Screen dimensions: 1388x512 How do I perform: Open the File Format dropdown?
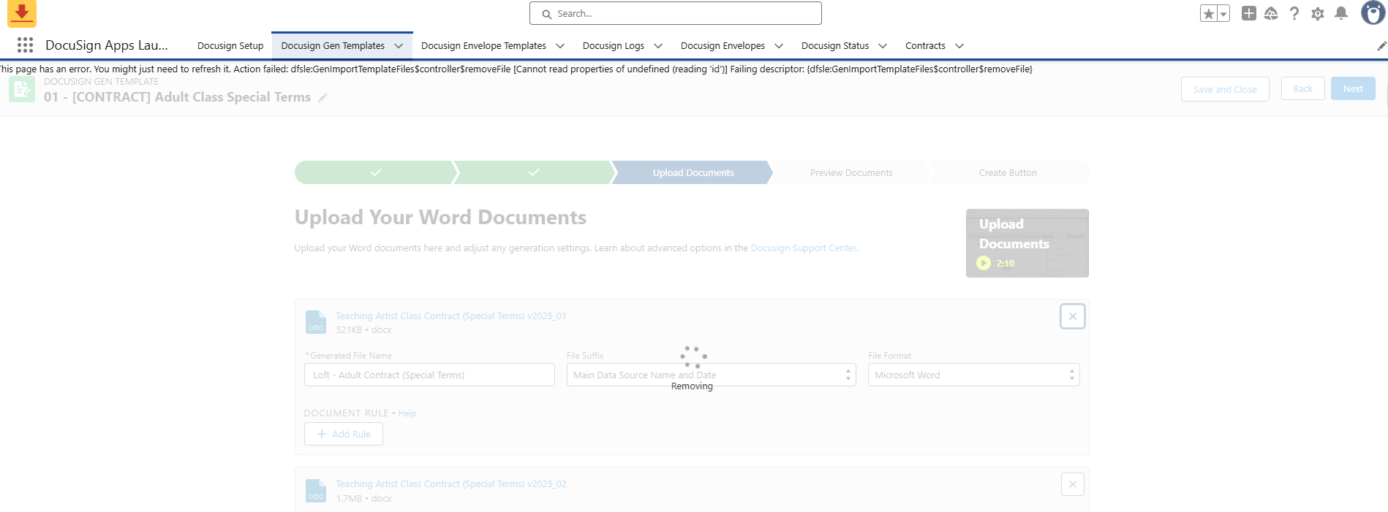973,375
